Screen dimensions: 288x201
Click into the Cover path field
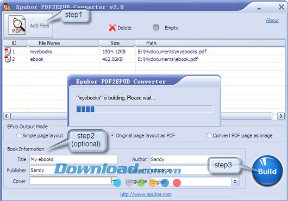point(70,181)
